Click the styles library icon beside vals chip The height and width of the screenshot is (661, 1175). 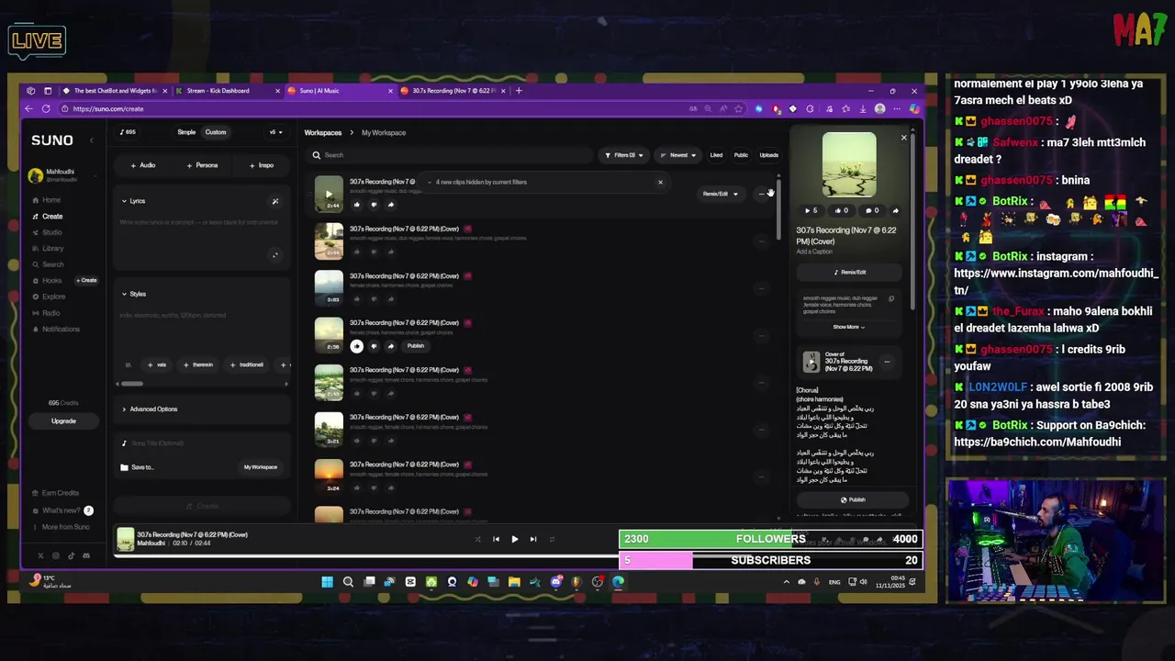tap(128, 364)
